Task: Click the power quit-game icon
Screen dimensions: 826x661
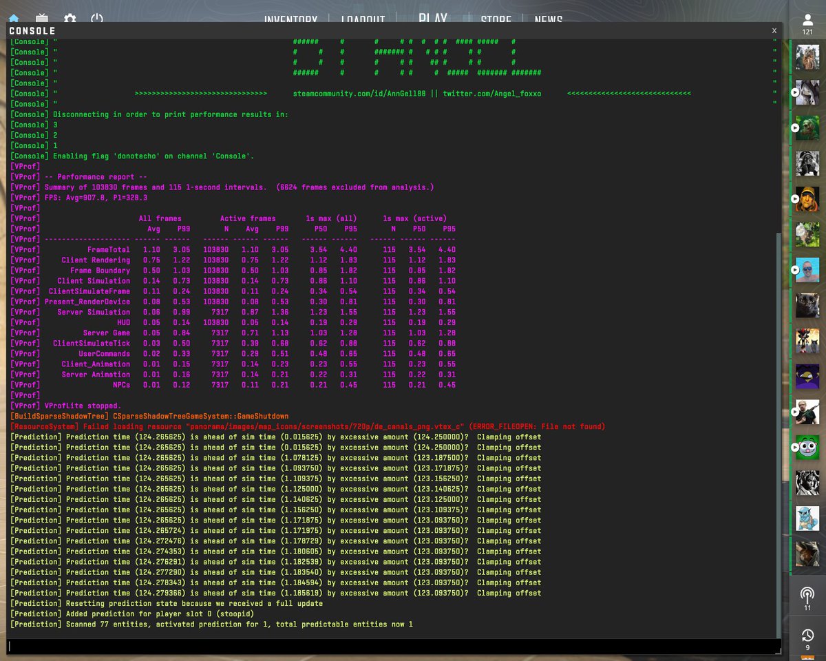Action: point(96,19)
